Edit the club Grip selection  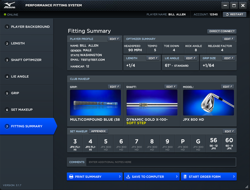coord(114,87)
